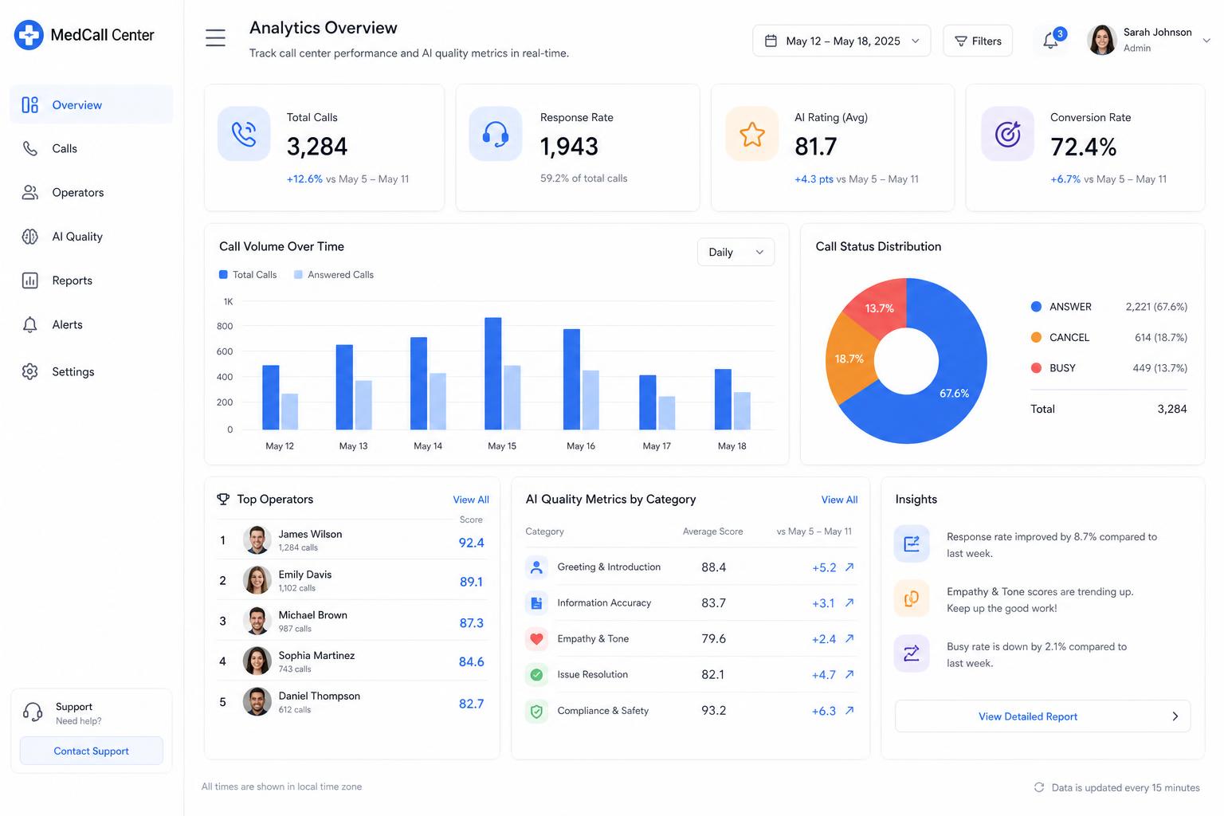Open the May 12 – May 18 date dropdown

(841, 41)
